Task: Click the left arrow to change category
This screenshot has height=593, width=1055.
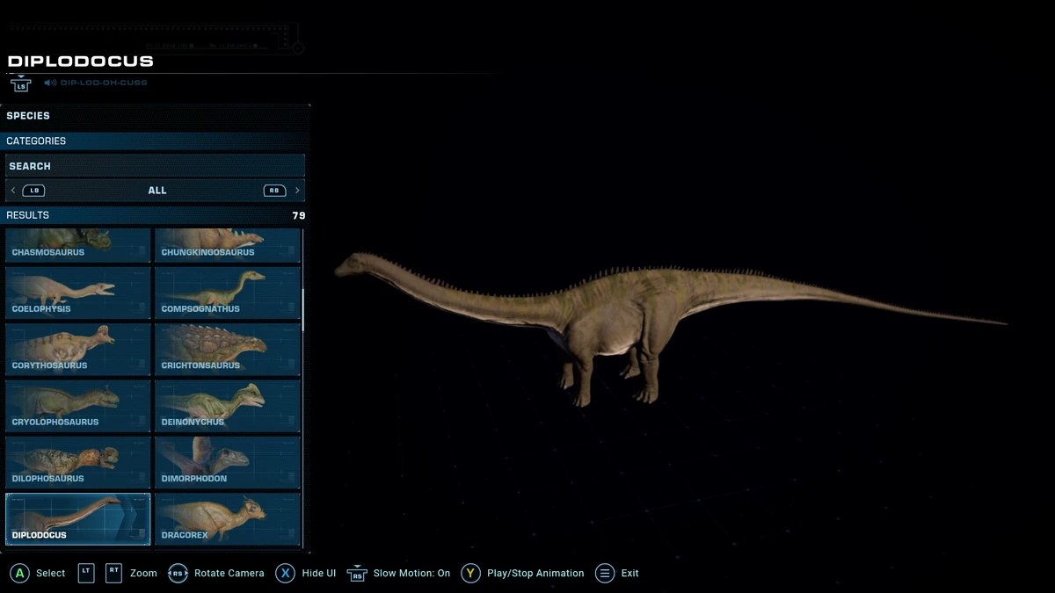Action: coord(12,190)
